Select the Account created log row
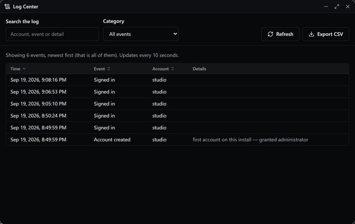 click(177, 139)
